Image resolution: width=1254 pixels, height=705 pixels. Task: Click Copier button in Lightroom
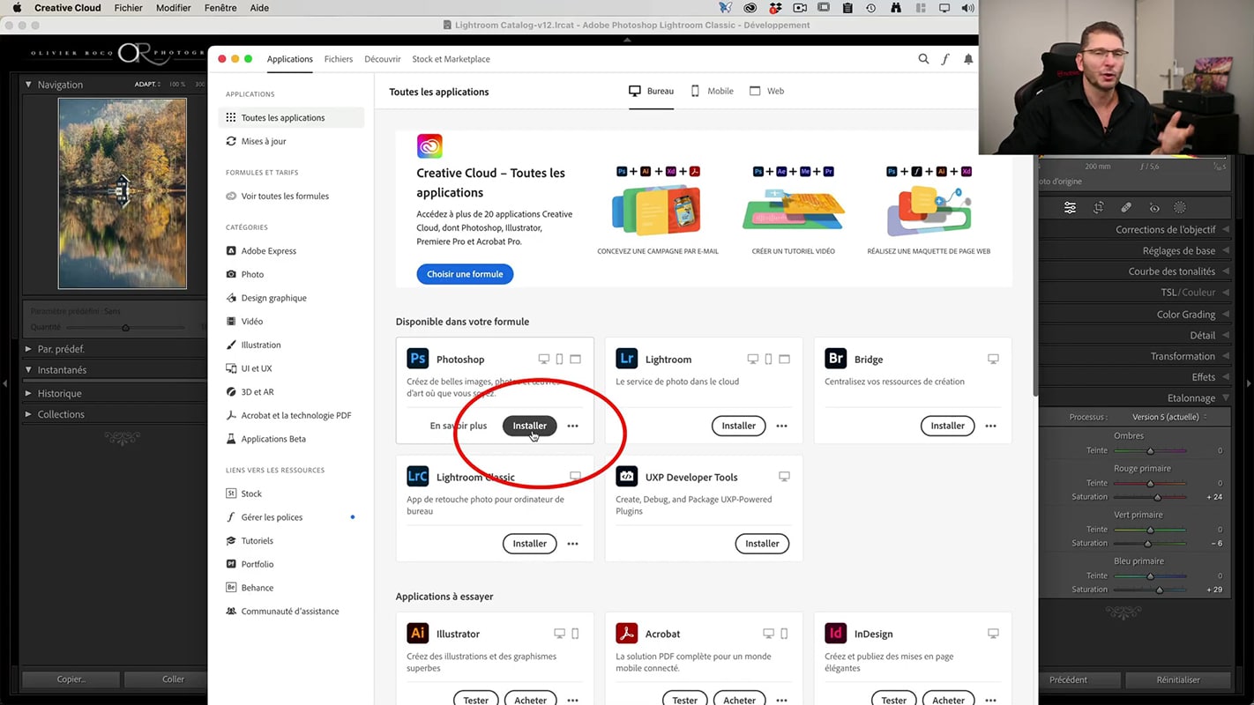pyautogui.click(x=71, y=679)
